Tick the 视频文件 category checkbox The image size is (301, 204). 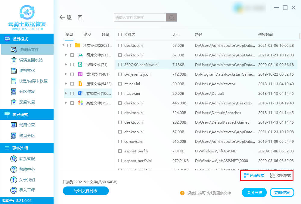72,64
